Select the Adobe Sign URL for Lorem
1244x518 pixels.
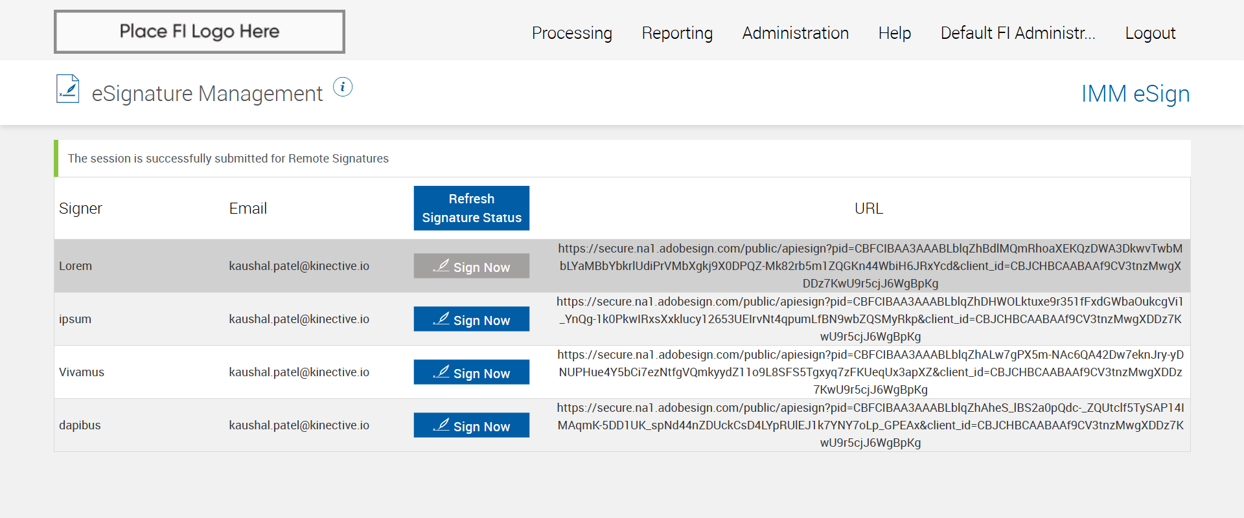[x=870, y=266]
